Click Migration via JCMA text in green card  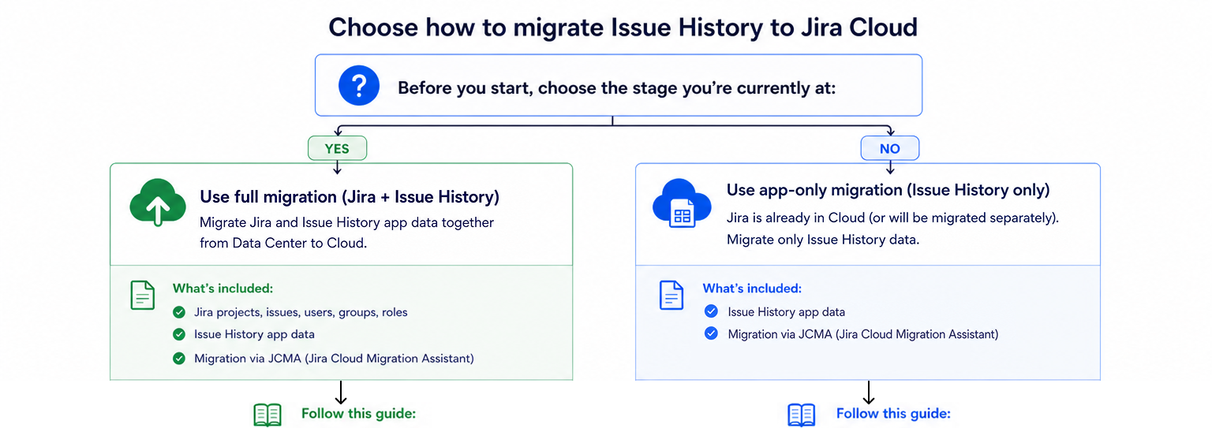pyautogui.click(x=334, y=359)
